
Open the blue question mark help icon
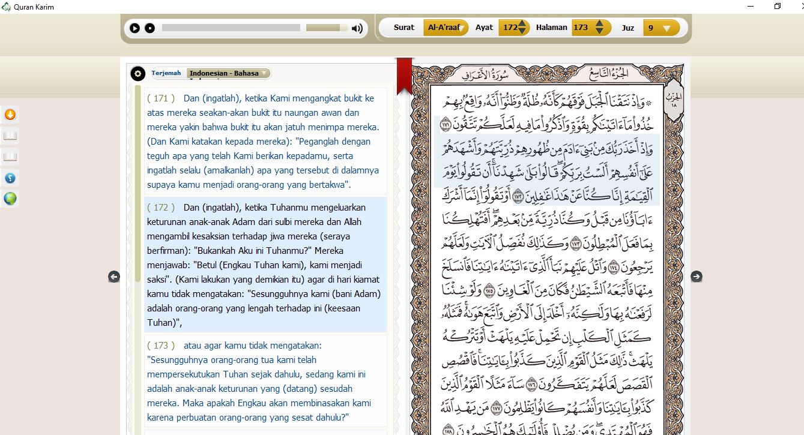[x=10, y=178]
